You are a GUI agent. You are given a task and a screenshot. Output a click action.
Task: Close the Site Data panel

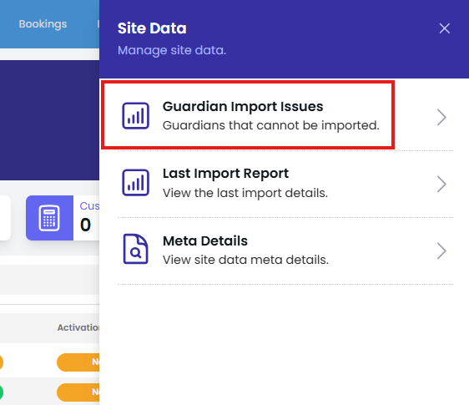tap(444, 28)
